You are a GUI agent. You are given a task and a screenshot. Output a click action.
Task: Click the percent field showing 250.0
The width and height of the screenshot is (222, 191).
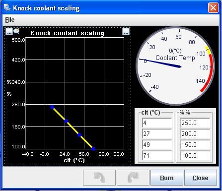coord(195,123)
